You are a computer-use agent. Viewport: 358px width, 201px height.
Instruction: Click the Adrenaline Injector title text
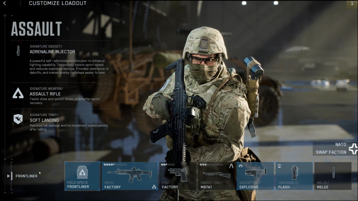pyautogui.click(x=52, y=52)
